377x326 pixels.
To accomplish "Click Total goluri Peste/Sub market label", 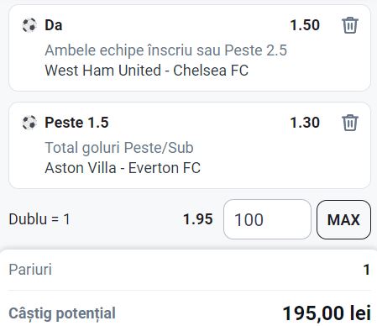I will (x=119, y=148).
